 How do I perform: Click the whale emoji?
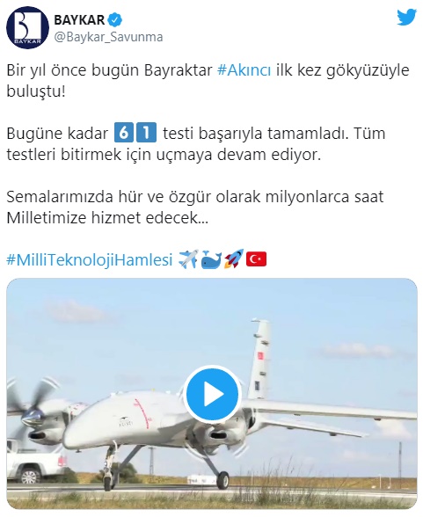click(211, 259)
